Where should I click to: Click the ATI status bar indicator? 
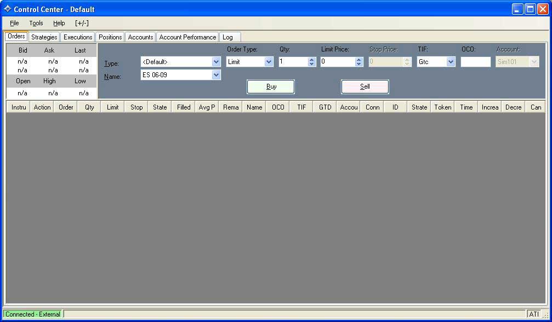[533, 314]
